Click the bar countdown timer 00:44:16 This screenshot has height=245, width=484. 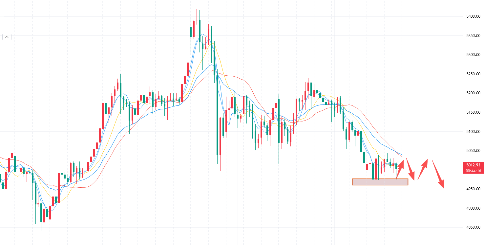(x=473, y=171)
